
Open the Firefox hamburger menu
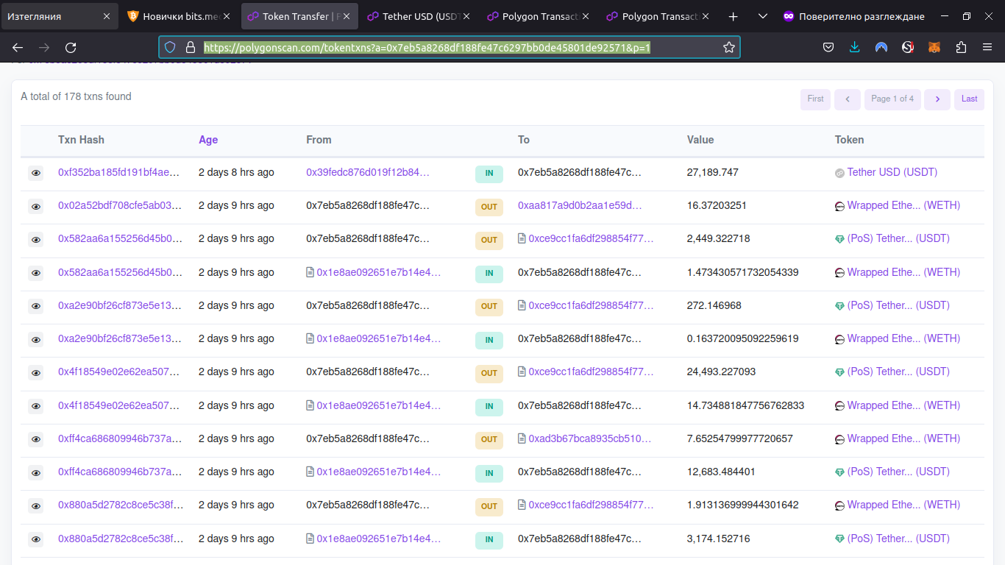[987, 47]
